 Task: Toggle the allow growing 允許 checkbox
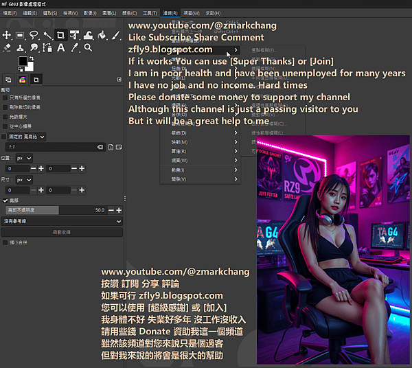pos(5,117)
